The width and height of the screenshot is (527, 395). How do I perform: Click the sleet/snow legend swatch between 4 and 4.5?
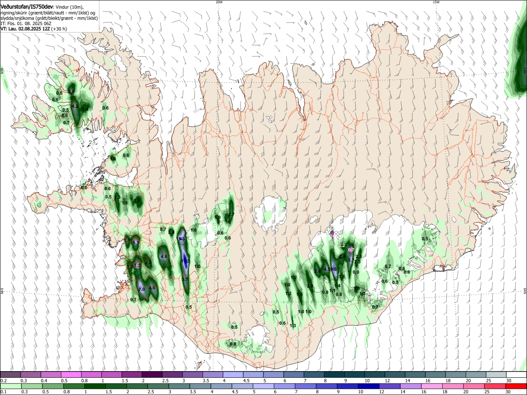pyautogui.click(x=233, y=375)
